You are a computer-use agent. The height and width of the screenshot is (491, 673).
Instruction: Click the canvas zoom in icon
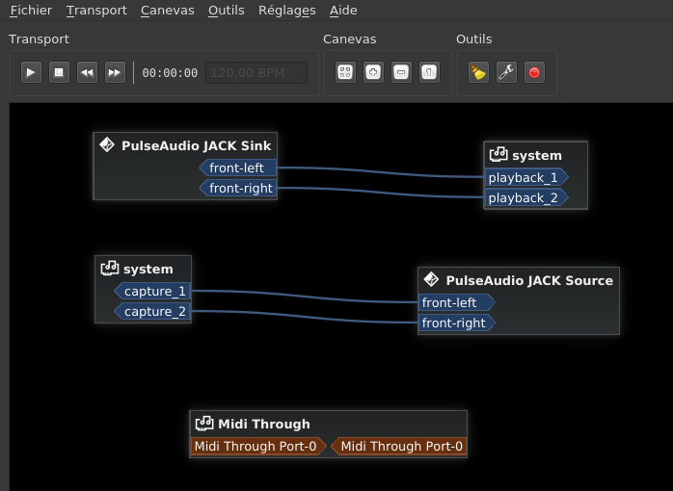pos(373,72)
